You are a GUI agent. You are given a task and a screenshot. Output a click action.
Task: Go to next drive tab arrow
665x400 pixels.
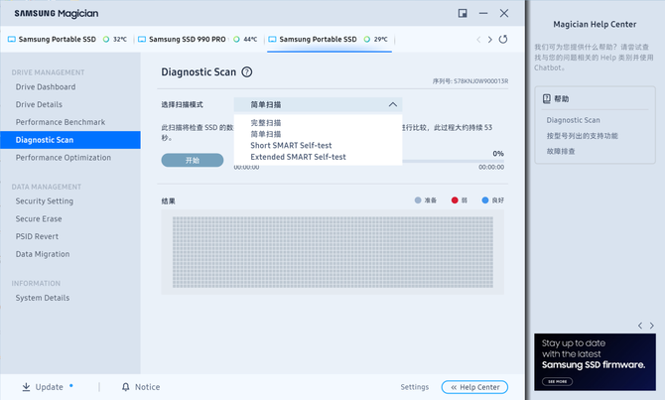(x=489, y=40)
